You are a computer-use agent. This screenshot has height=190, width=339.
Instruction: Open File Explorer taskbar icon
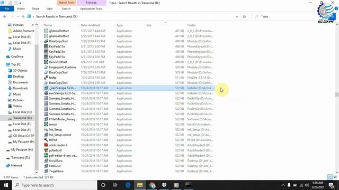pyautogui.click(x=140, y=185)
